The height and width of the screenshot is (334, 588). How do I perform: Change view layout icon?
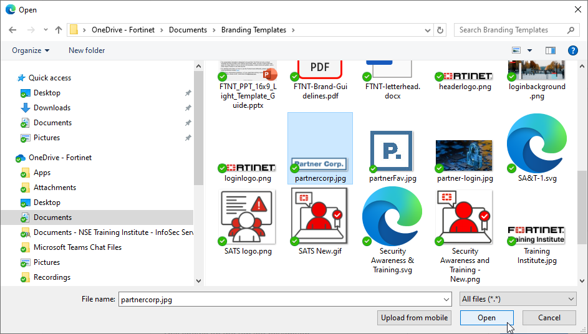point(516,50)
